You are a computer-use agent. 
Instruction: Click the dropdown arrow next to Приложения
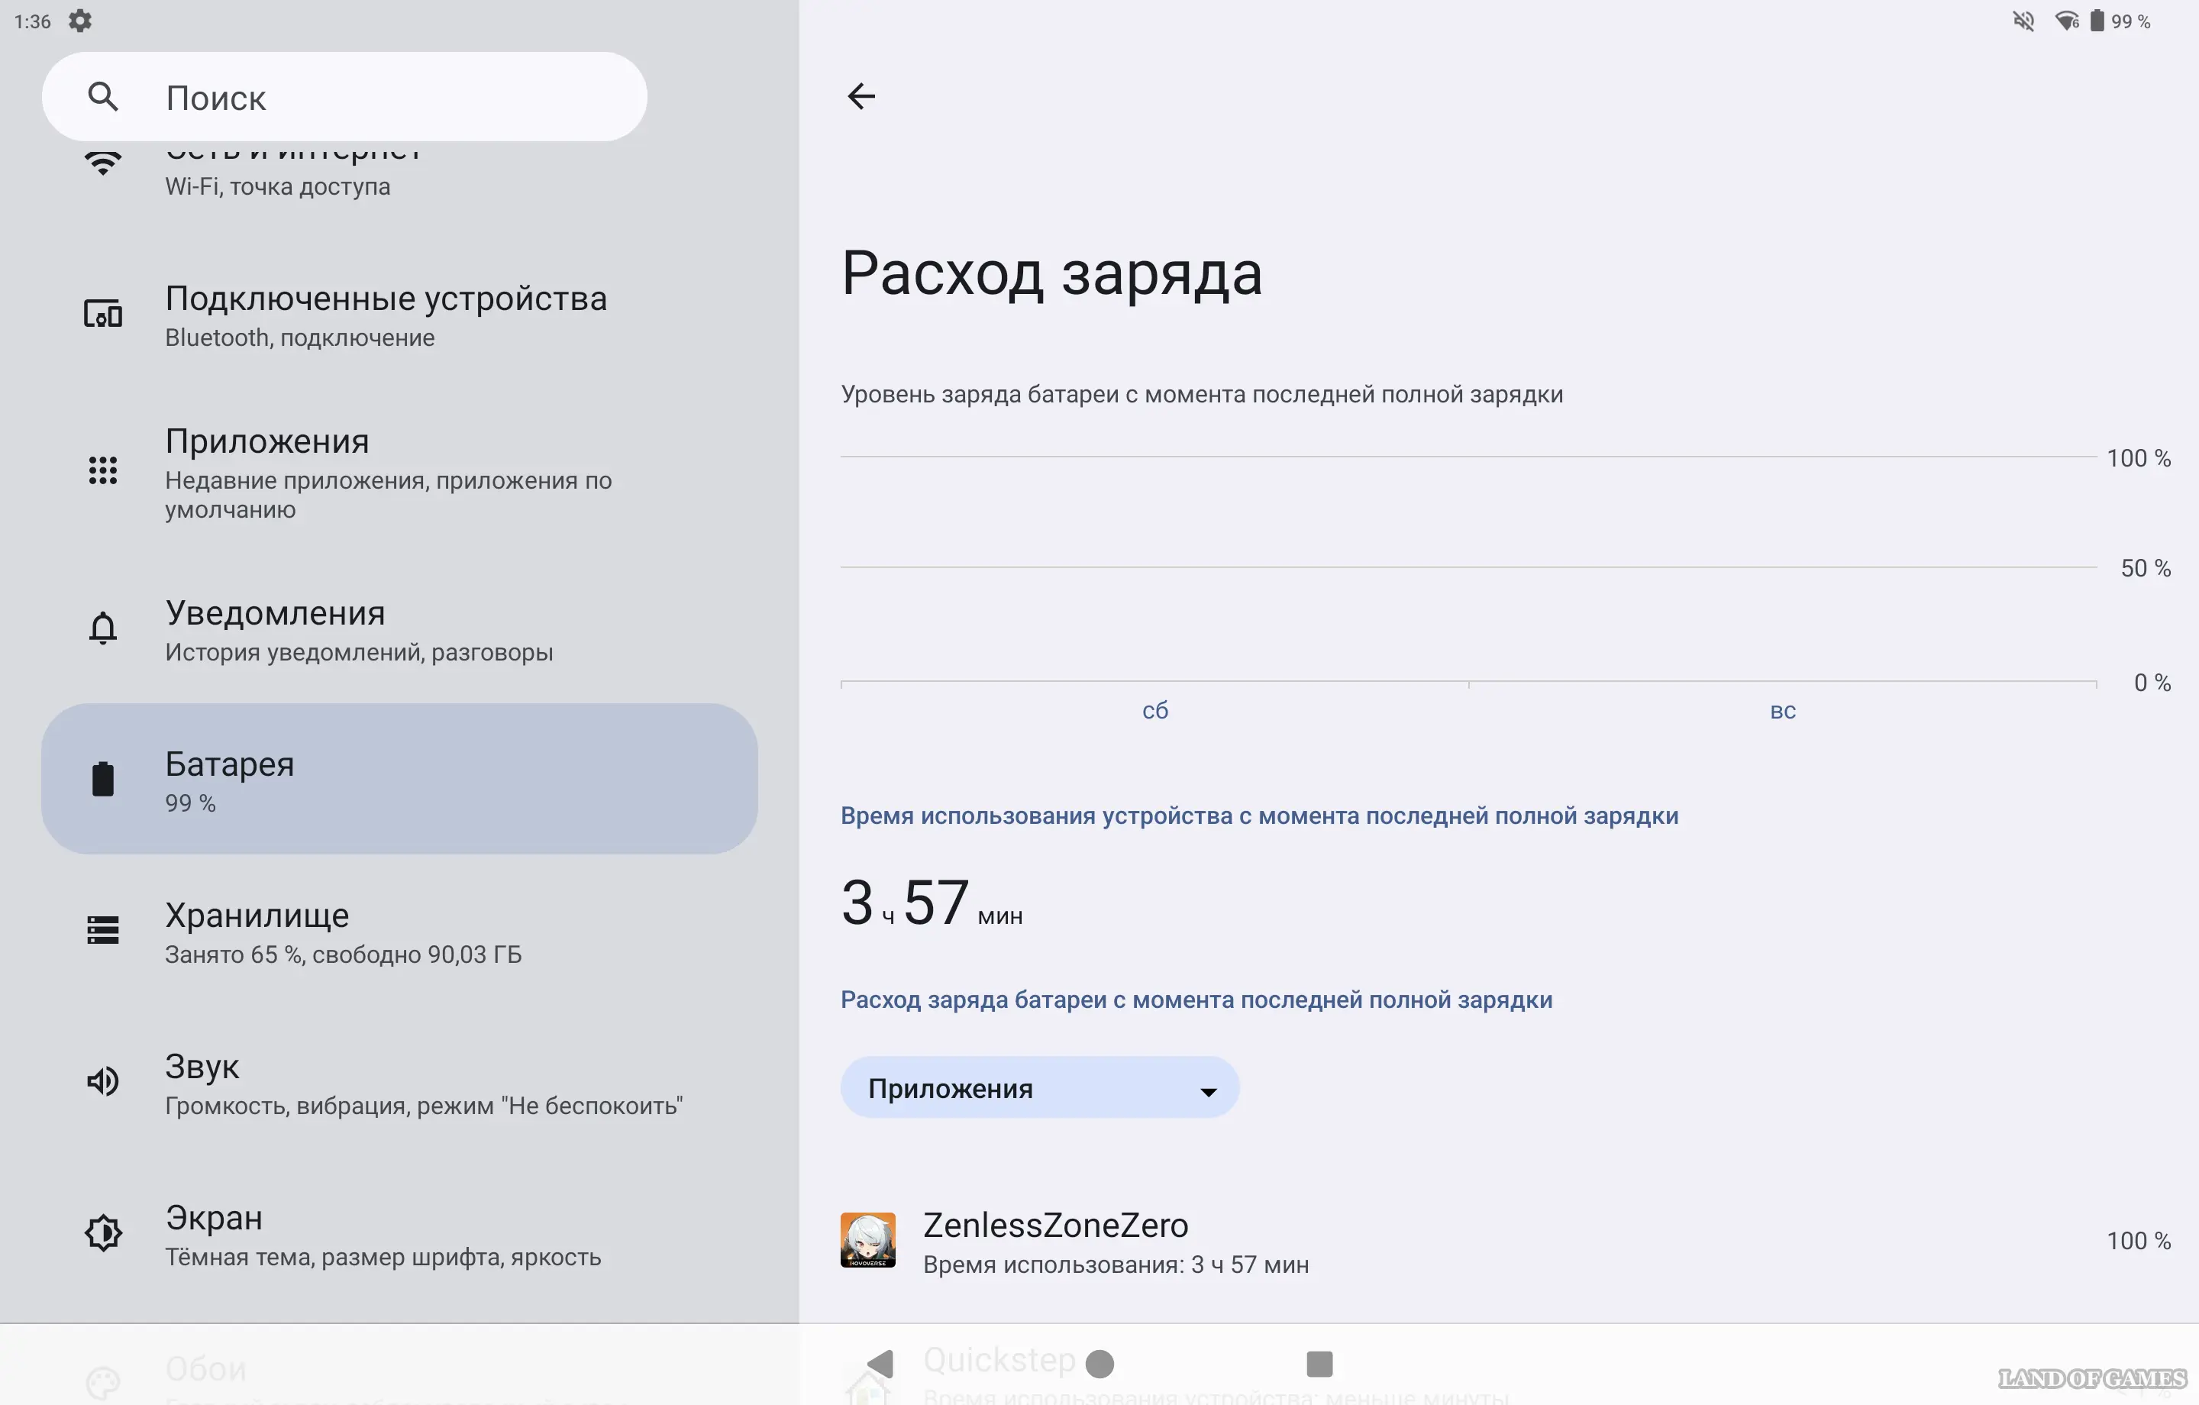1208,1092
